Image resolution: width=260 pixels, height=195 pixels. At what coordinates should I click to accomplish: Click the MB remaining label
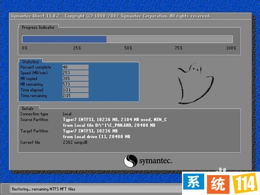tap(32, 84)
